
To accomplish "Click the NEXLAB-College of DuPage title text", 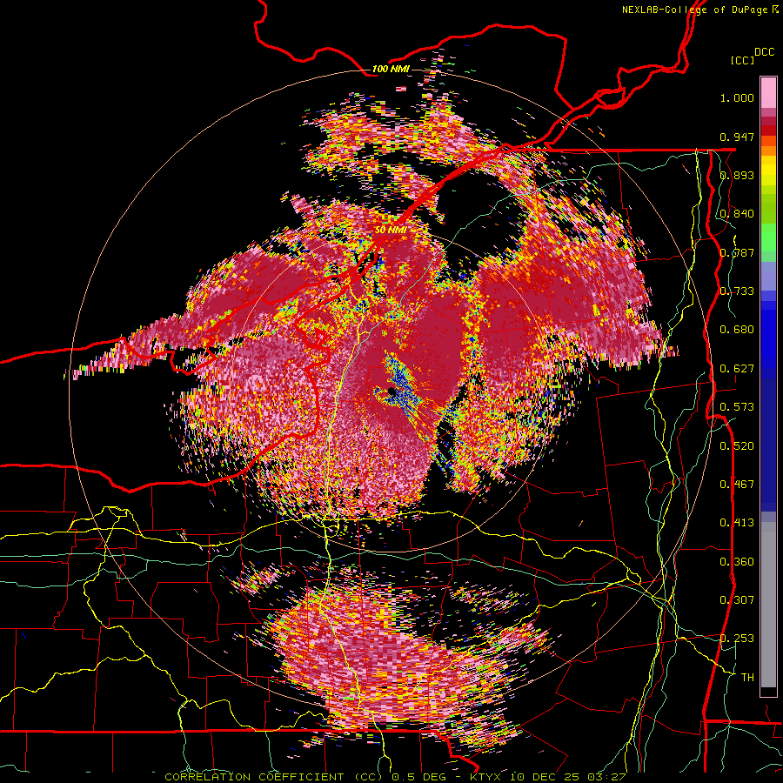I will coord(699,10).
